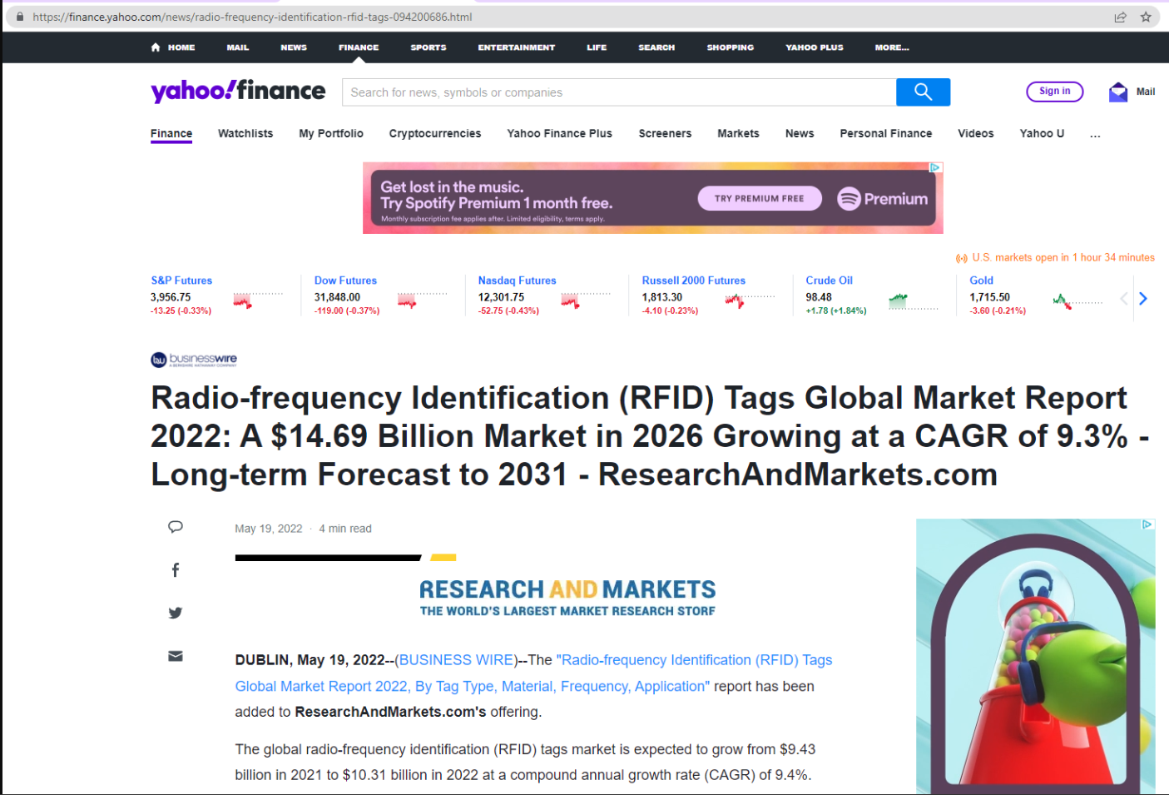Open the Mail envelope icon
This screenshot has height=795, width=1169.
click(1118, 92)
